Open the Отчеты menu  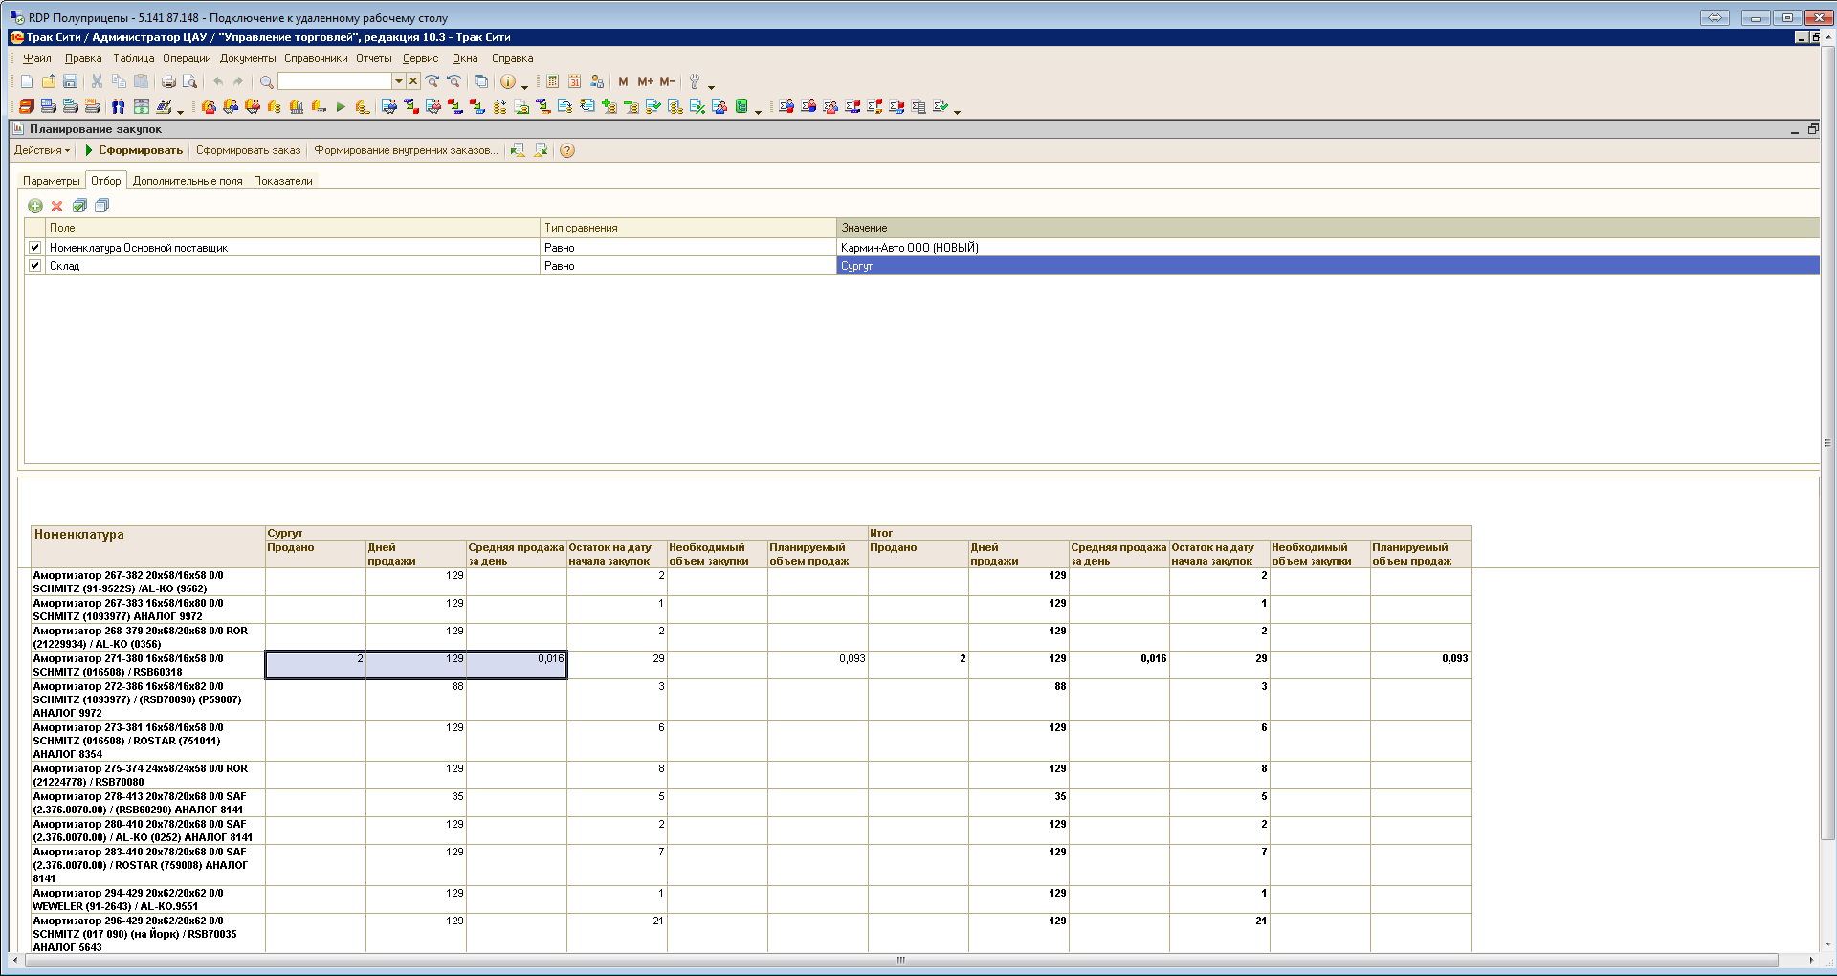click(374, 58)
